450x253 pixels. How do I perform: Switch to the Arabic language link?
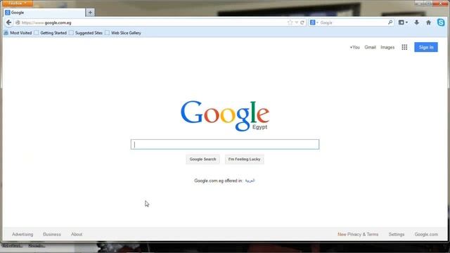[250, 181]
